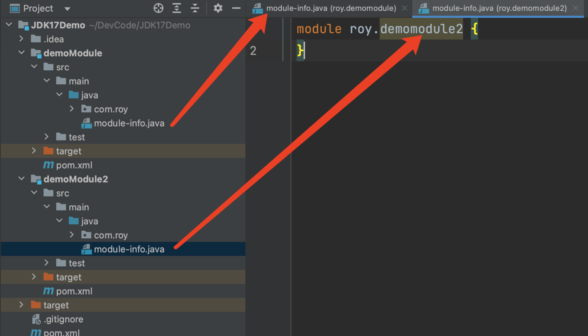Viewport: 588px width, 336px height.
Task: Click the Expand All icon in Project toolbar
Action: pyautogui.click(x=177, y=8)
